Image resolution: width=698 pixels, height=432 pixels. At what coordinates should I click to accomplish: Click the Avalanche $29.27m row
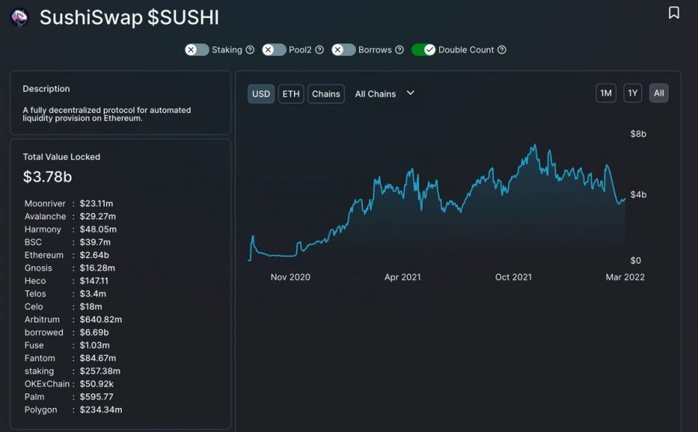coord(70,217)
